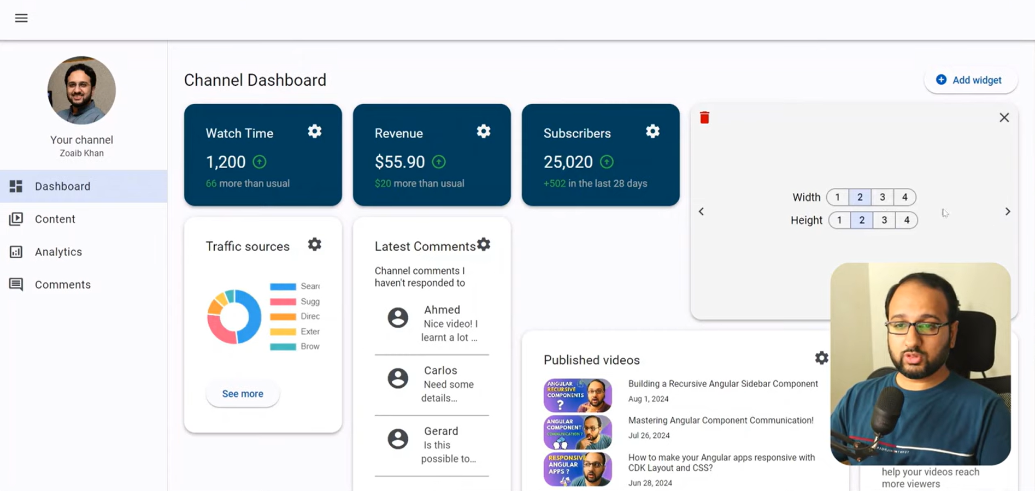
Task: Set widget Height to 4
Action: pyautogui.click(x=907, y=220)
